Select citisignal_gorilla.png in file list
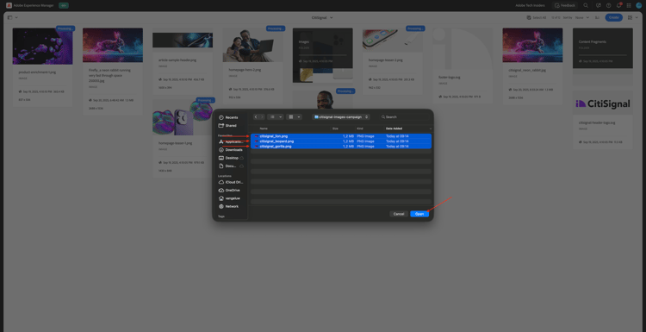This screenshot has height=332, width=646. point(341,146)
